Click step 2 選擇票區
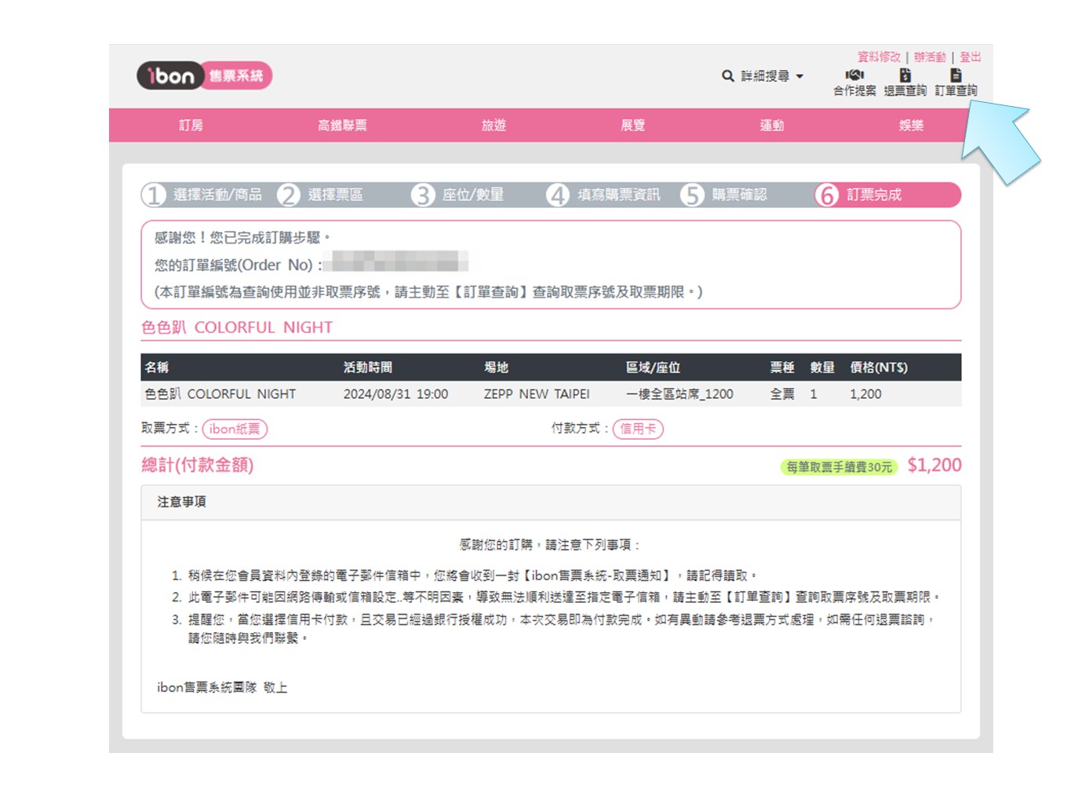1071x804 pixels. [x=320, y=195]
